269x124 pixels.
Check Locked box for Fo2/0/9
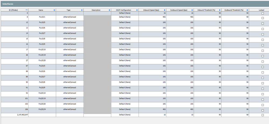coord(263,89)
